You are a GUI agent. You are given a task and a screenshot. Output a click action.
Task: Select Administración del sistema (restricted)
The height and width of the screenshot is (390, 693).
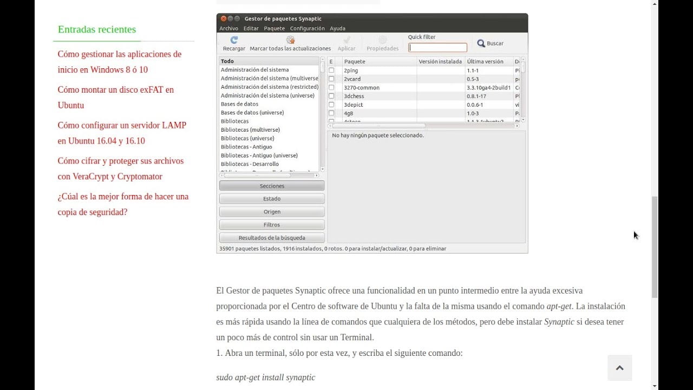pos(269,87)
